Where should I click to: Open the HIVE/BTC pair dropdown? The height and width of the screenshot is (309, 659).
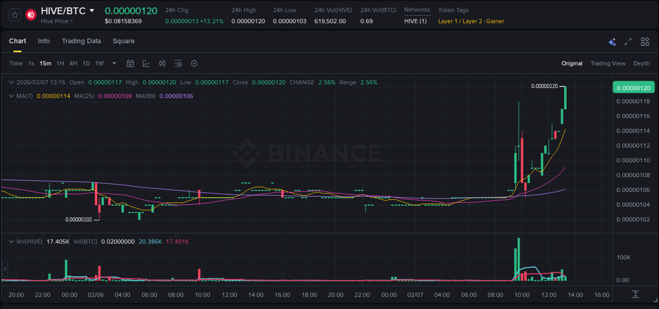pos(92,9)
